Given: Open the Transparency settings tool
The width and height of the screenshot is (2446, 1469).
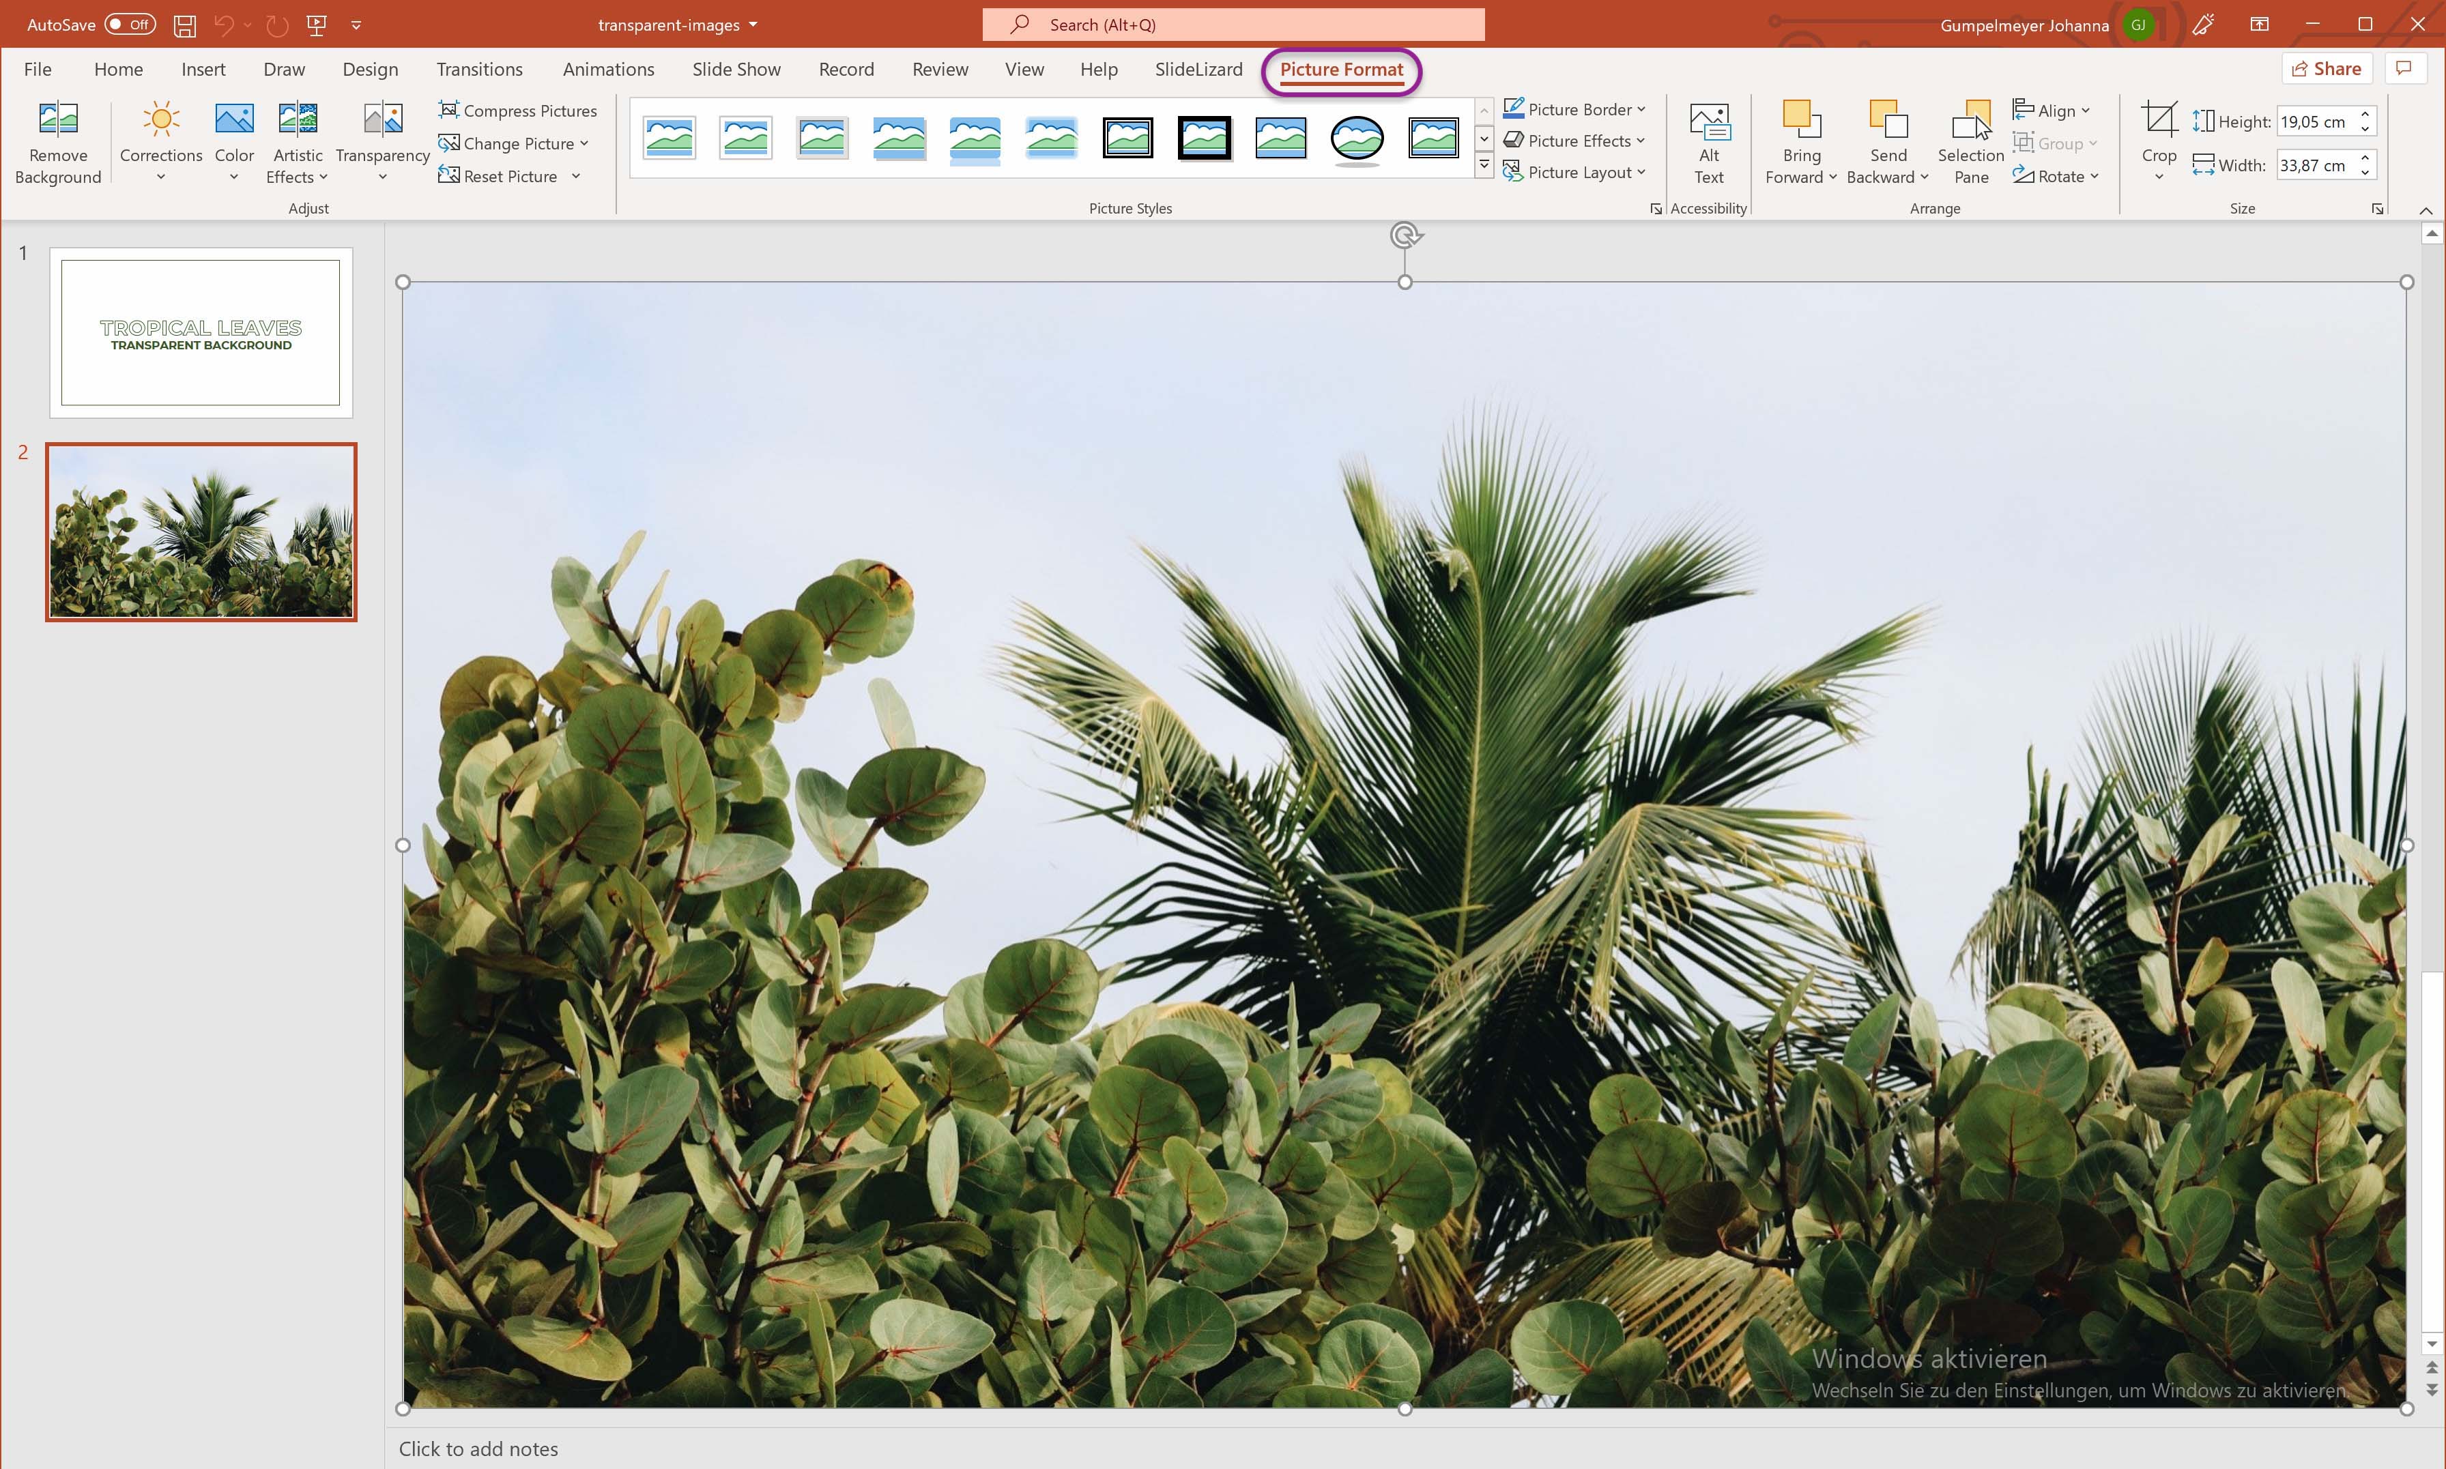Looking at the screenshot, I should point(383,140).
